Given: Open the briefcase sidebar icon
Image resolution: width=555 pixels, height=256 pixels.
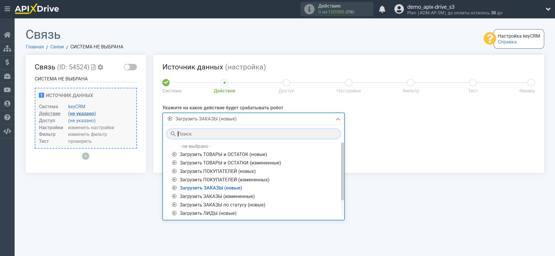Looking at the screenshot, I should pyautogui.click(x=7, y=76).
